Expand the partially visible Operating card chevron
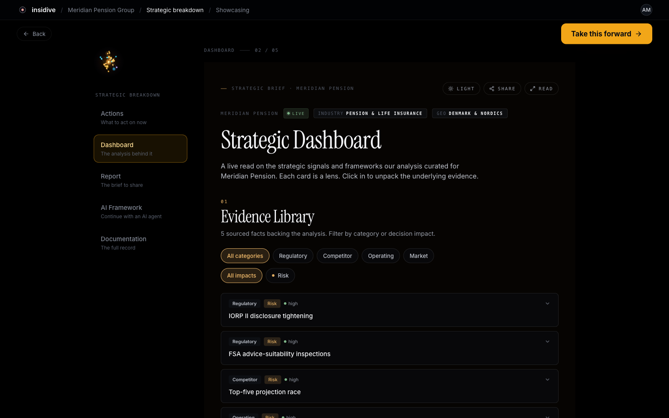669x418 pixels. click(547, 416)
